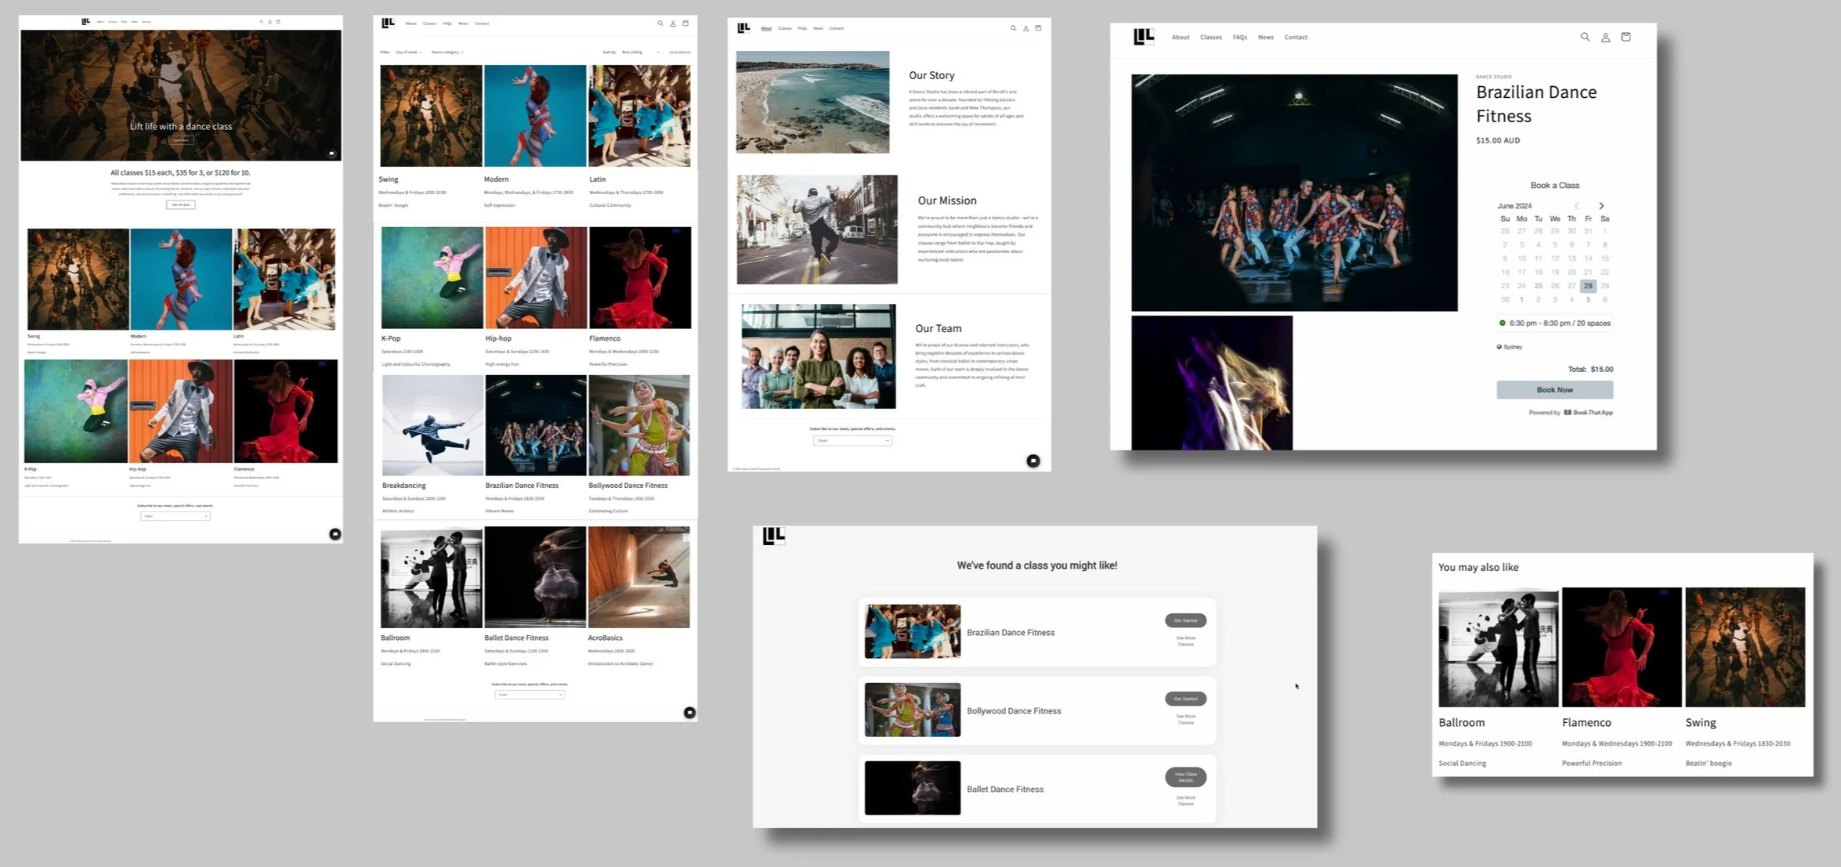Expand Day of week filter dropdown
The width and height of the screenshot is (1841, 867).
[x=409, y=52]
